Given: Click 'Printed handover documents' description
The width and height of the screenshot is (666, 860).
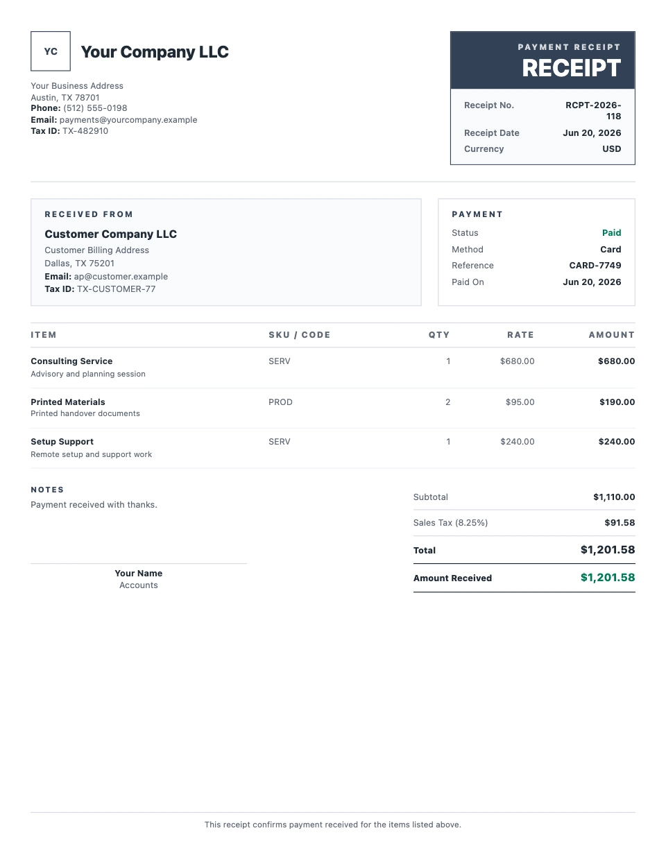Looking at the screenshot, I should coord(85,413).
